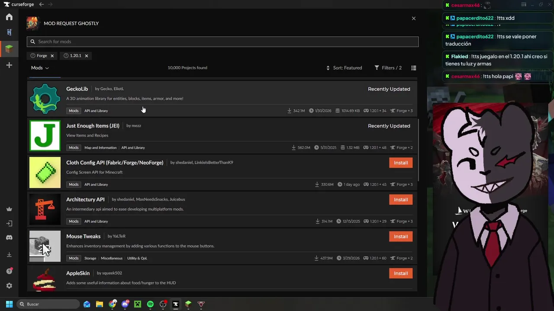Image resolution: width=554 pixels, height=311 pixels.
Task: Remove the Forge filter chip
Action: tap(52, 56)
